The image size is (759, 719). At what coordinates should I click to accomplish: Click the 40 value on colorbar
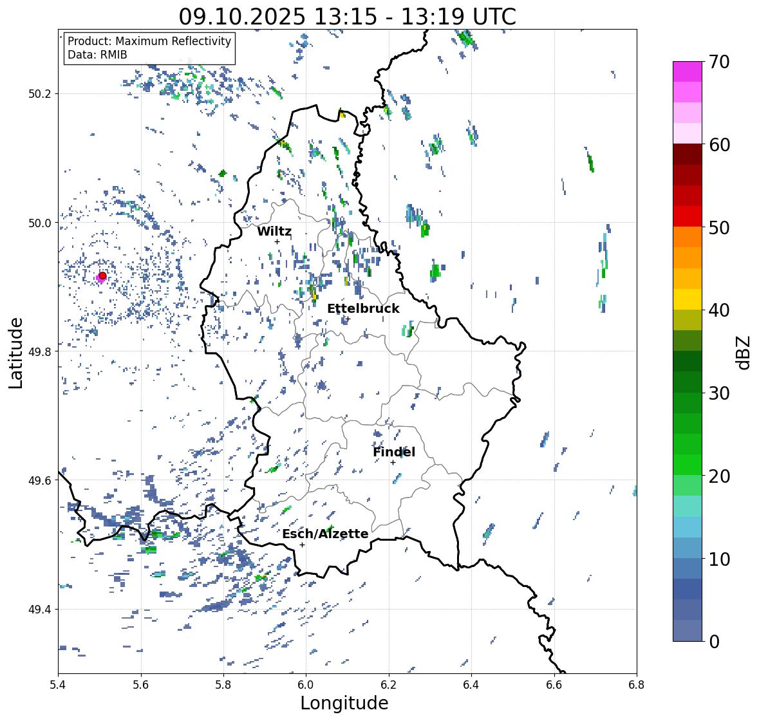(719, 310)
